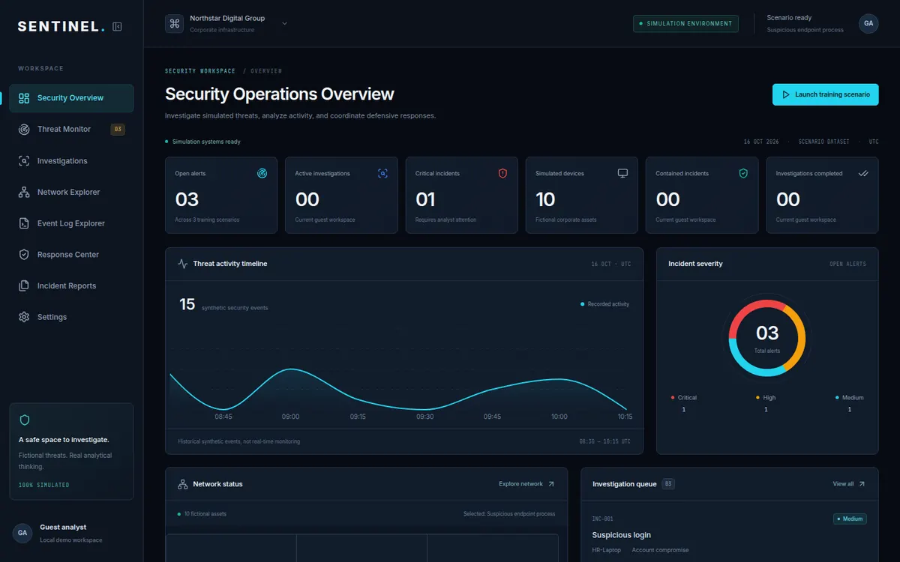Click the Threat Monitor radar icon
Screen dimensions: 900x562
coord(24,130)
